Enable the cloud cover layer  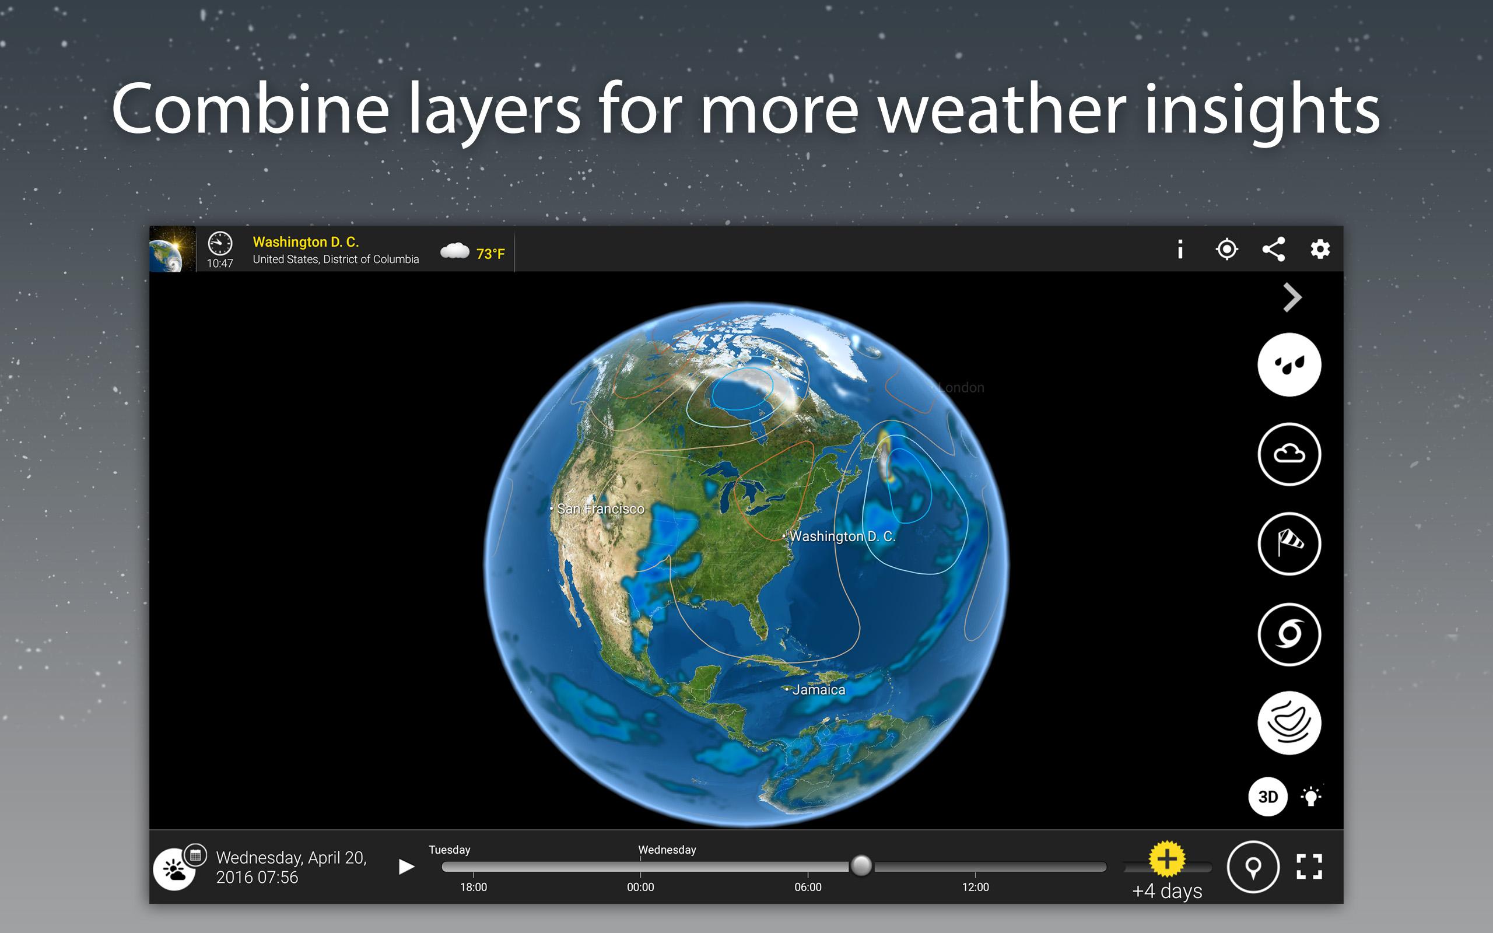[x=1289, y=454]
